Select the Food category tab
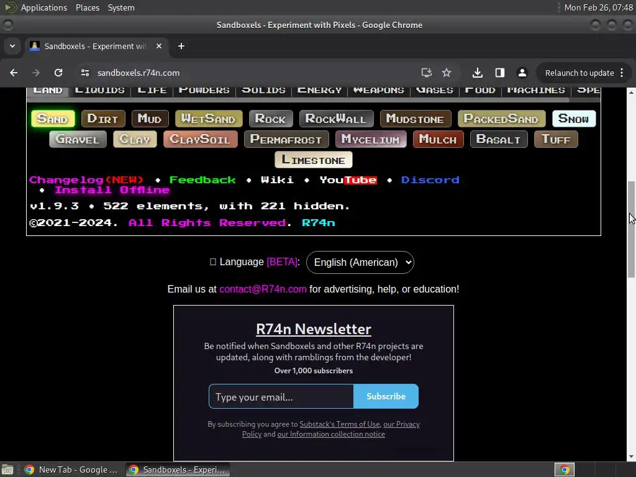This screenshot has width=636, height=477. coord(480,91)
